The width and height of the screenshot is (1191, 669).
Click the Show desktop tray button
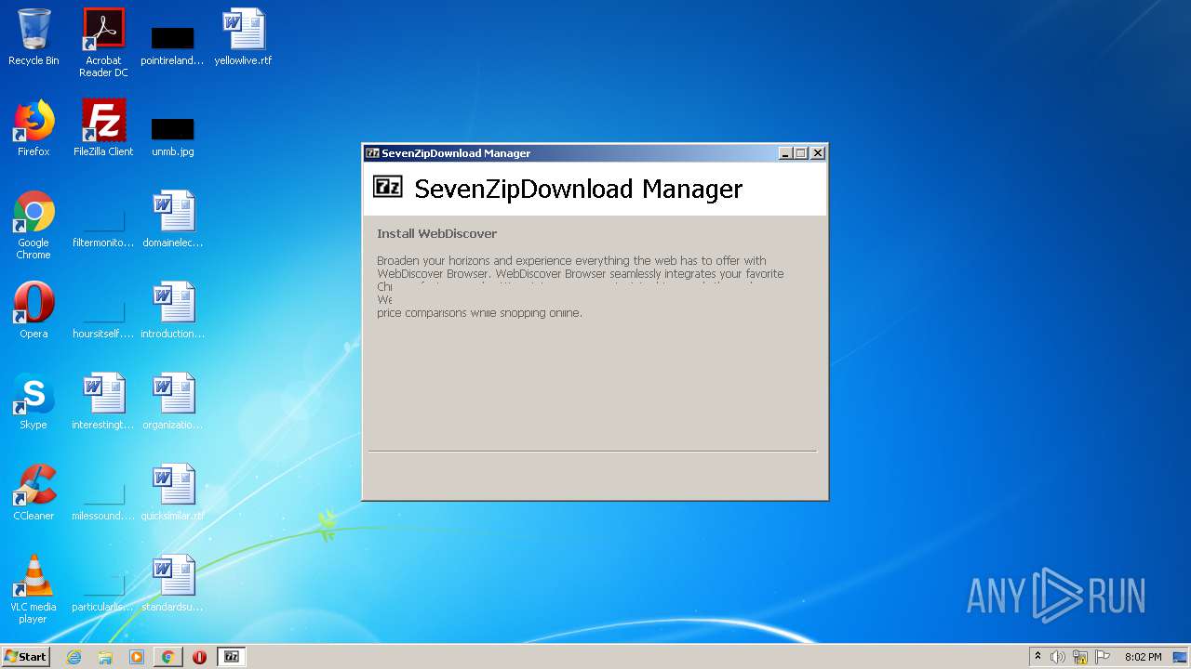(1181, 657)
